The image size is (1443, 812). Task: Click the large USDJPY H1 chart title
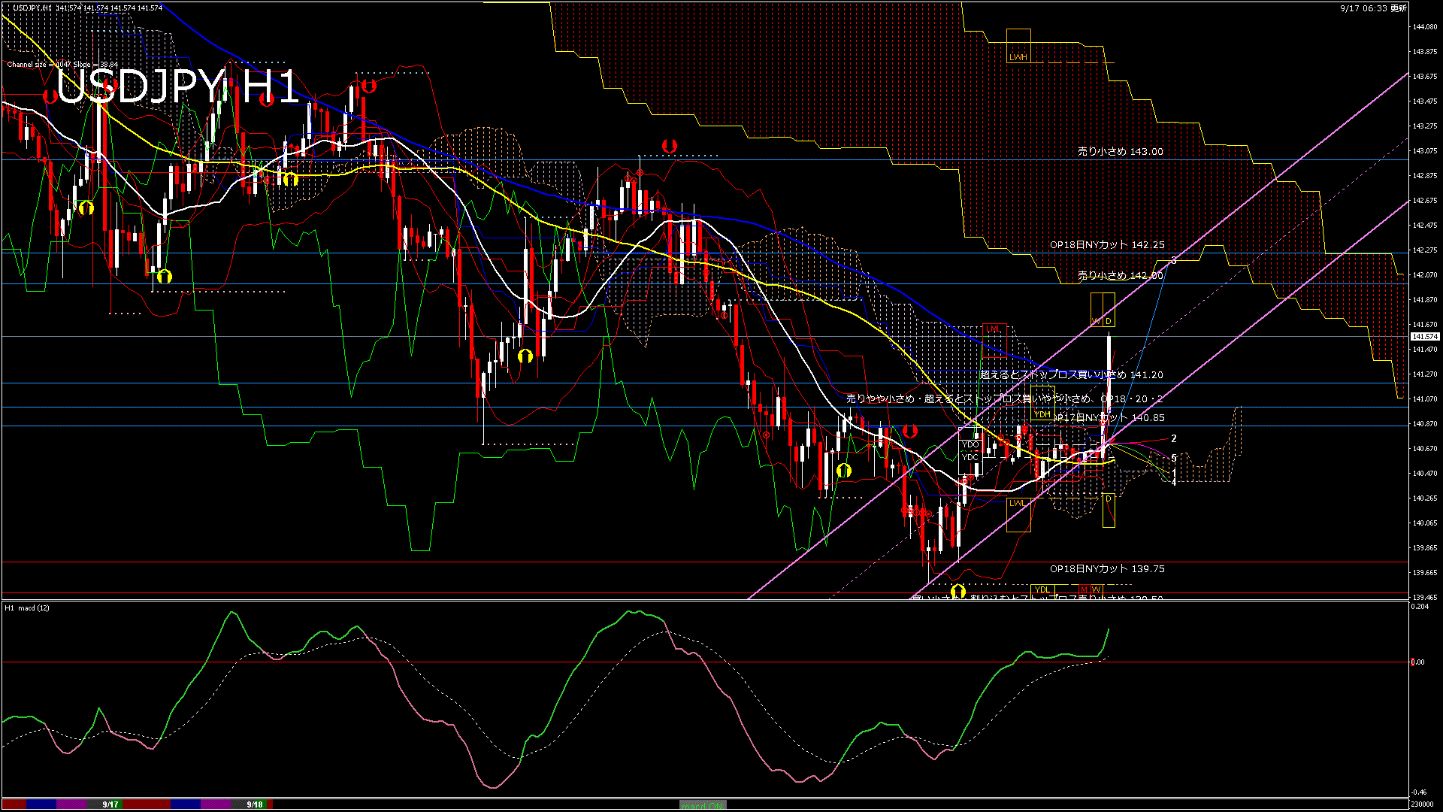[177, 87]
